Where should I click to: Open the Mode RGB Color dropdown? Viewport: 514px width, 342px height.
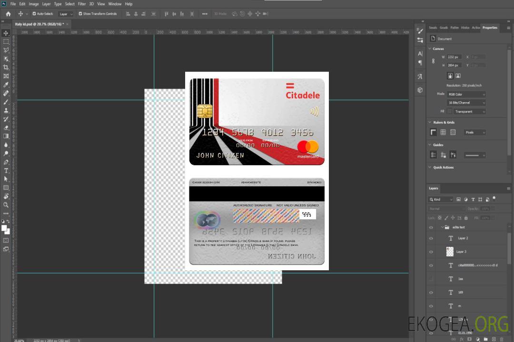tap(466, 94)
